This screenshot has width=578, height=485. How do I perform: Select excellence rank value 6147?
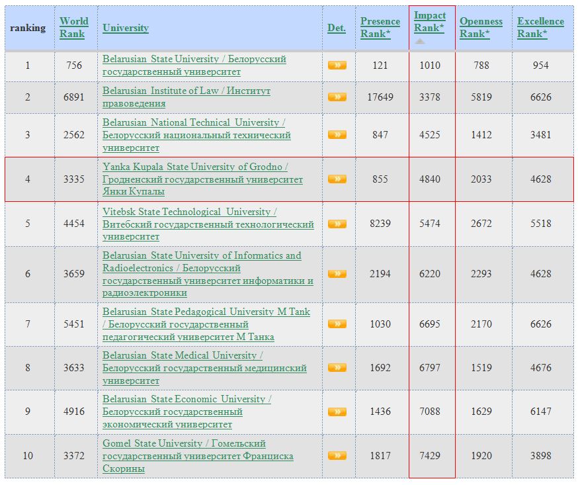tap(541, 412)
